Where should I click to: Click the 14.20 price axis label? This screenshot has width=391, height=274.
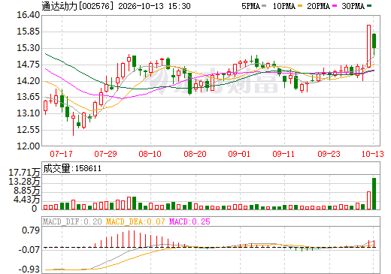click(x=29, y=81)
